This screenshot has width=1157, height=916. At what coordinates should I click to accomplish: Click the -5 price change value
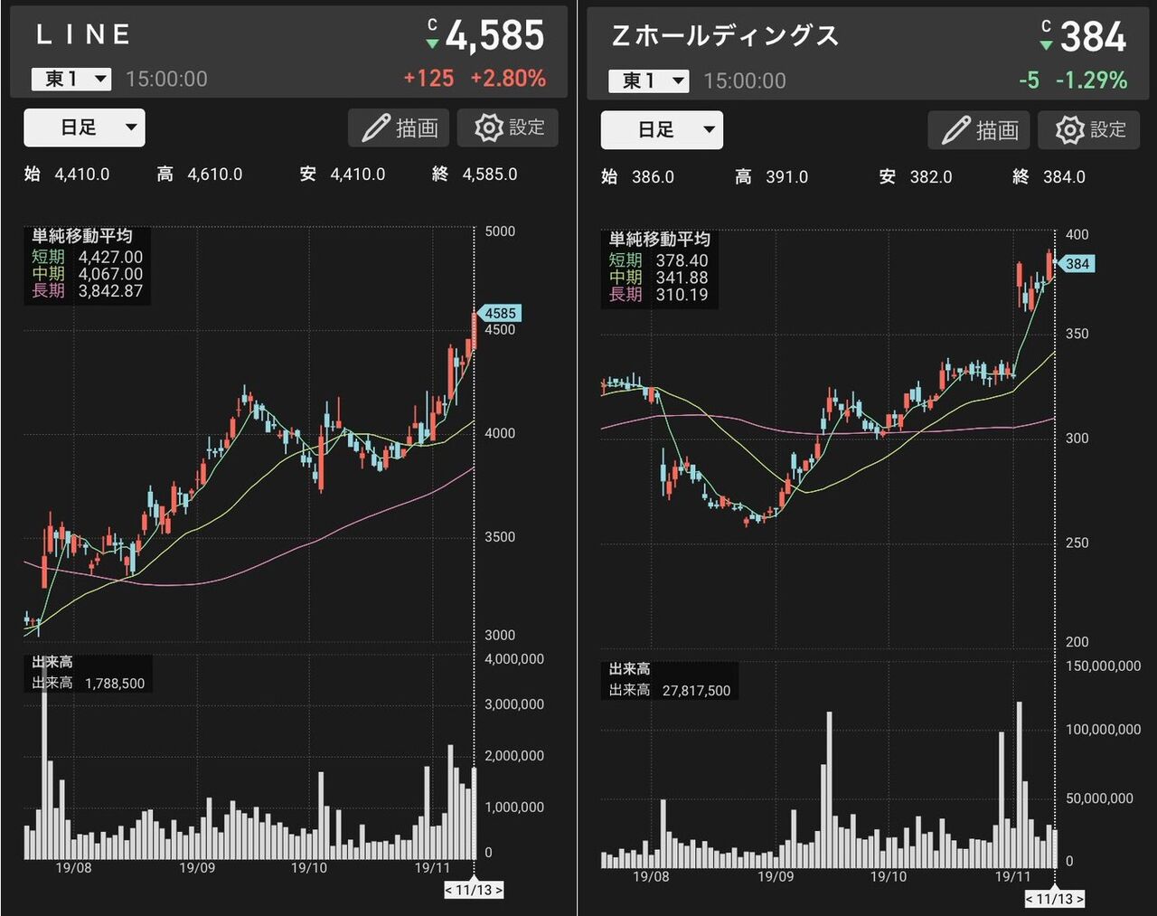point(1029,80)
